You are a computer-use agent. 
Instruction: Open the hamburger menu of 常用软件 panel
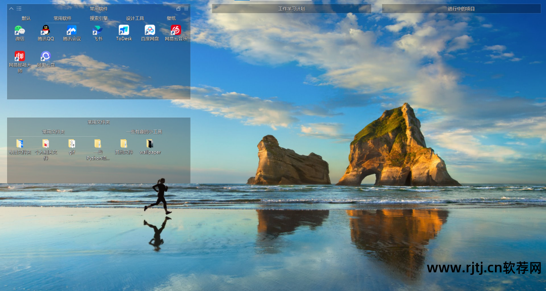(x=186, y=9)
